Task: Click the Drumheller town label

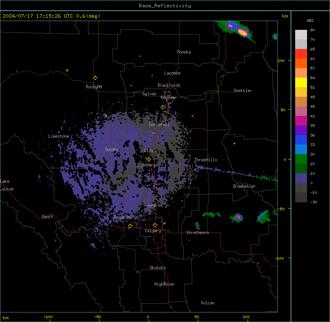Action: 244,186
